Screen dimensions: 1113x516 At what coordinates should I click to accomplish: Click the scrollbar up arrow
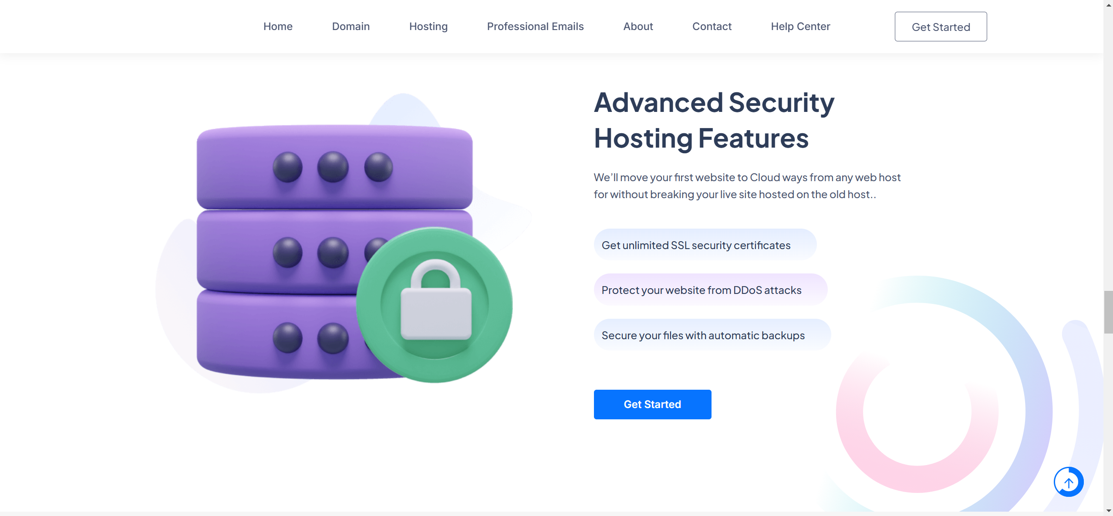click(1108, 5)
